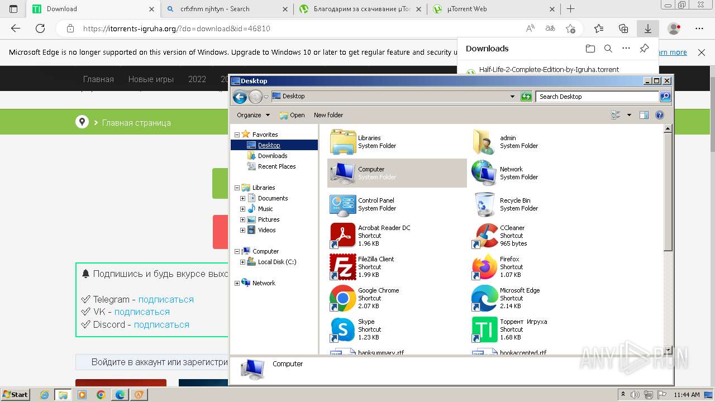This screenshot has height=402, width=715.
Task: Search downloads in Edge Downloads panel
Action: [608, 49]
